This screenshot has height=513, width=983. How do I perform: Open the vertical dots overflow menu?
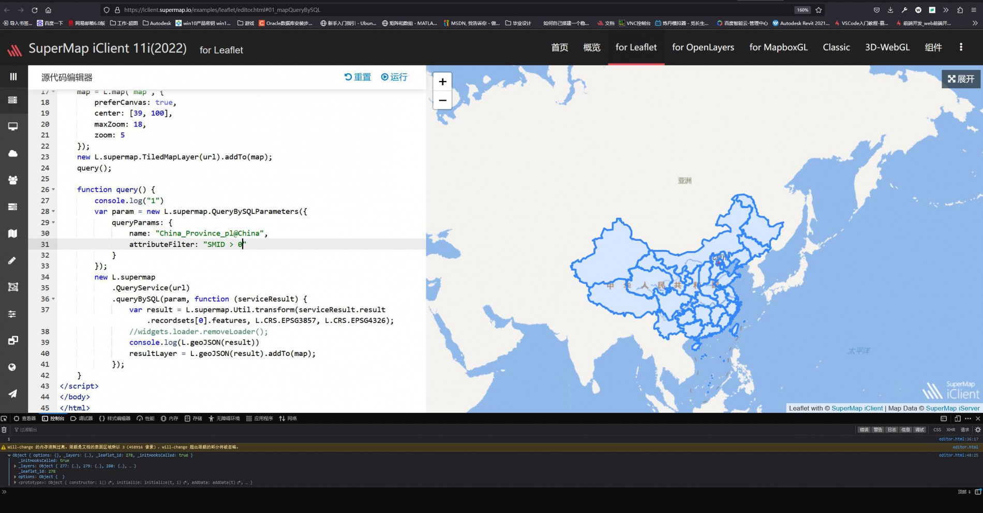coord(961,47)
